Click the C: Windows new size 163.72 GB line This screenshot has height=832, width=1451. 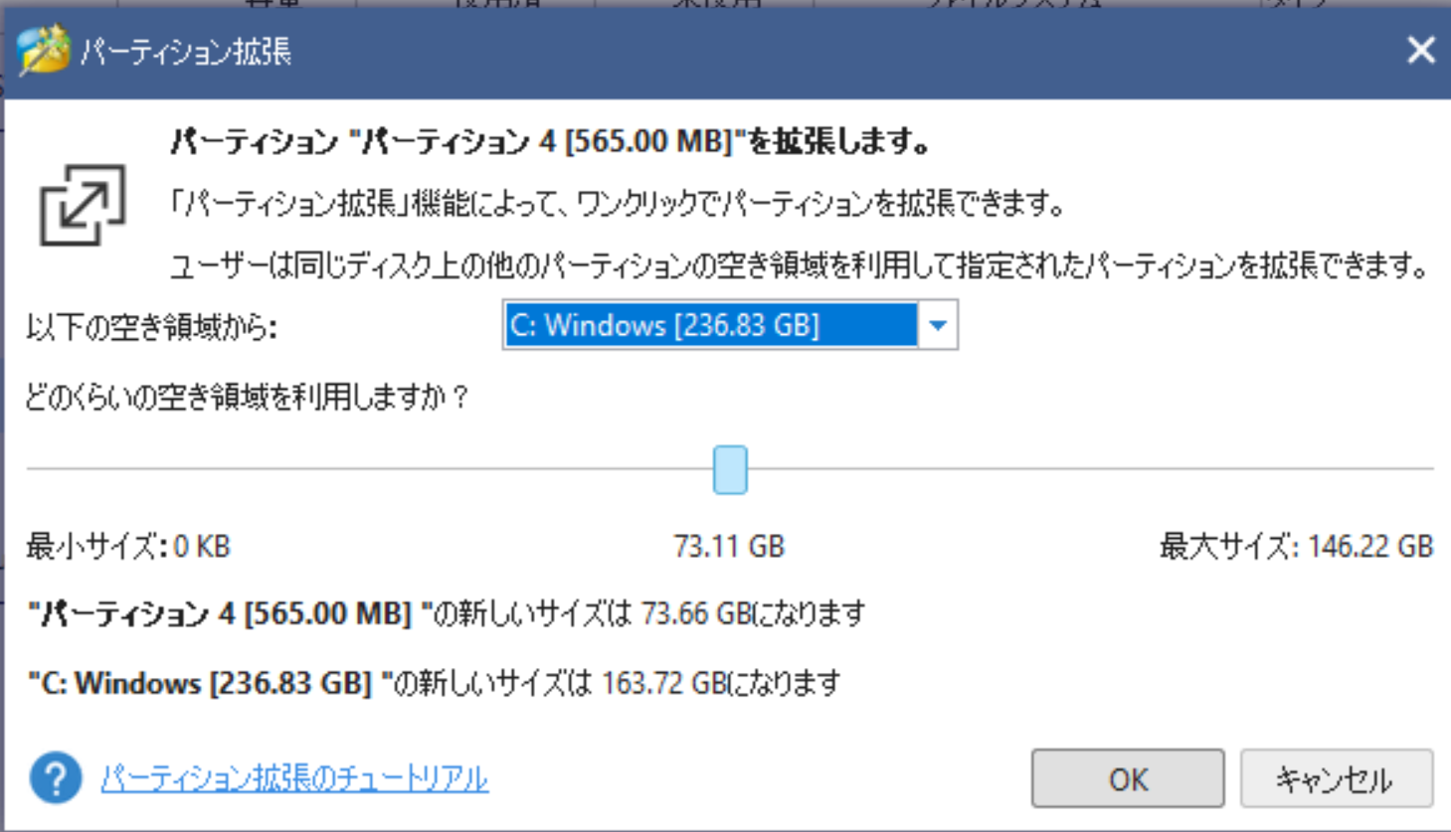point(435,683)
